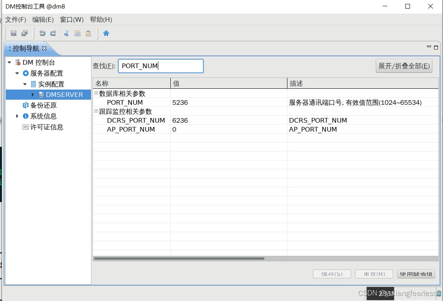
Task: Collapse the 数据库相关参数 parameter group
Action: (x=96, y=93)
